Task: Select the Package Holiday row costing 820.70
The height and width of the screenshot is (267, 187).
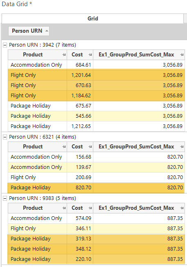Action: (96, 188)
